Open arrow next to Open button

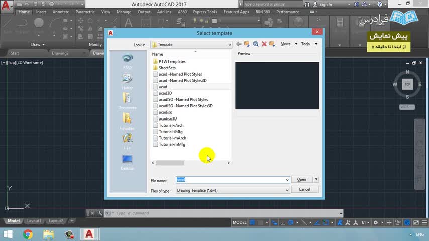pyautogui.click(x=316, y=179)
